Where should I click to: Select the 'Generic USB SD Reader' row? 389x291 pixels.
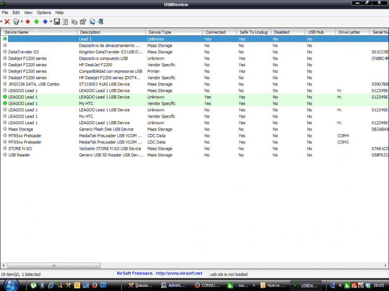coord(195,155)
